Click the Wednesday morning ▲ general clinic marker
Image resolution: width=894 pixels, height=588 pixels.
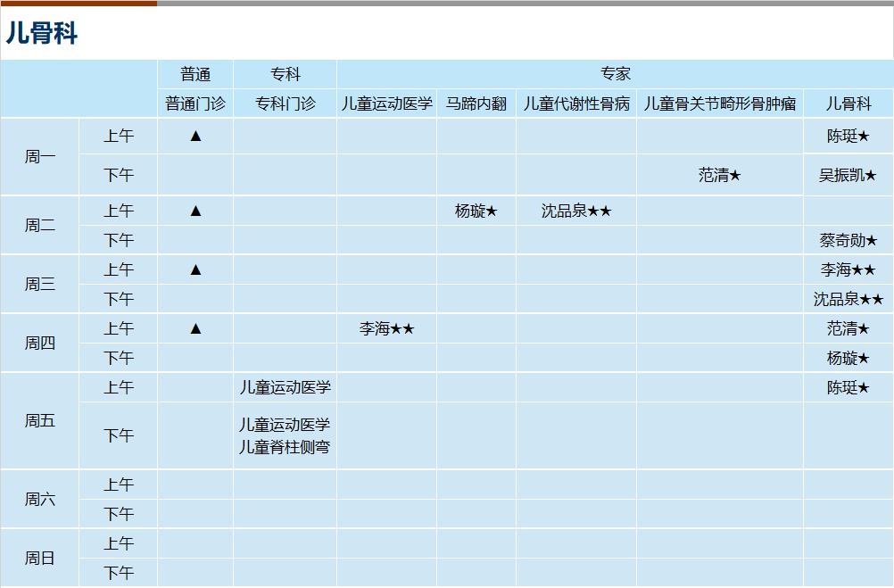195,269
